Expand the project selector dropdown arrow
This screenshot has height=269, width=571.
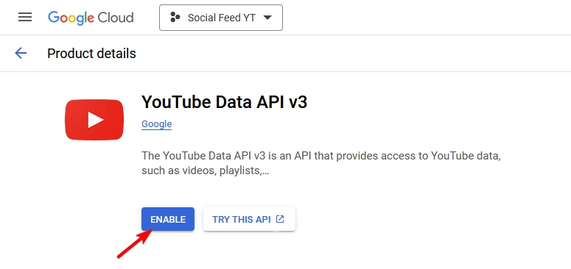(x=267, y=18)
